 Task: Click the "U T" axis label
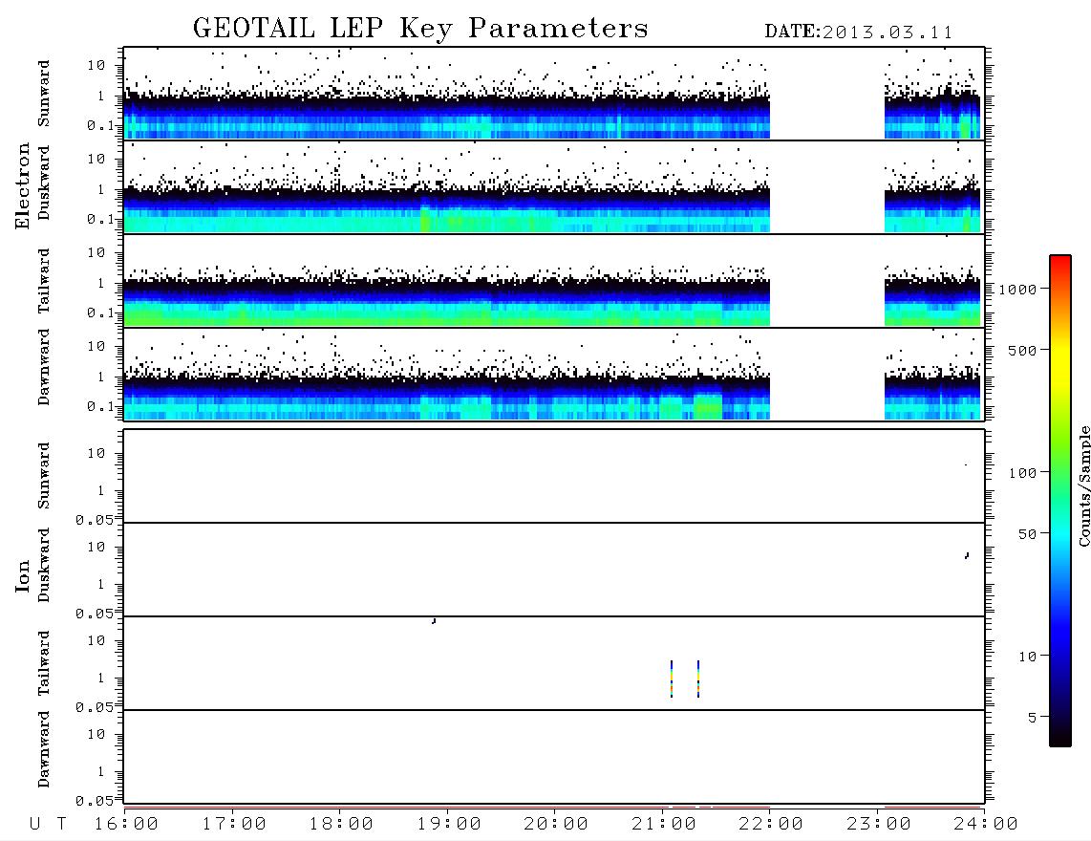[x=49, y=825]
